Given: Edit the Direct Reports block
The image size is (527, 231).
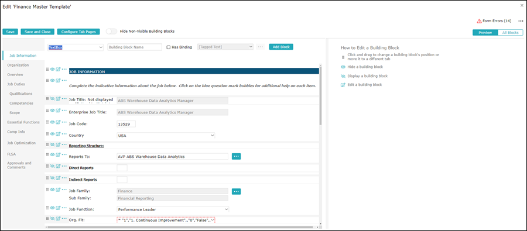Looking at the screenshot, I should (58, 166).
